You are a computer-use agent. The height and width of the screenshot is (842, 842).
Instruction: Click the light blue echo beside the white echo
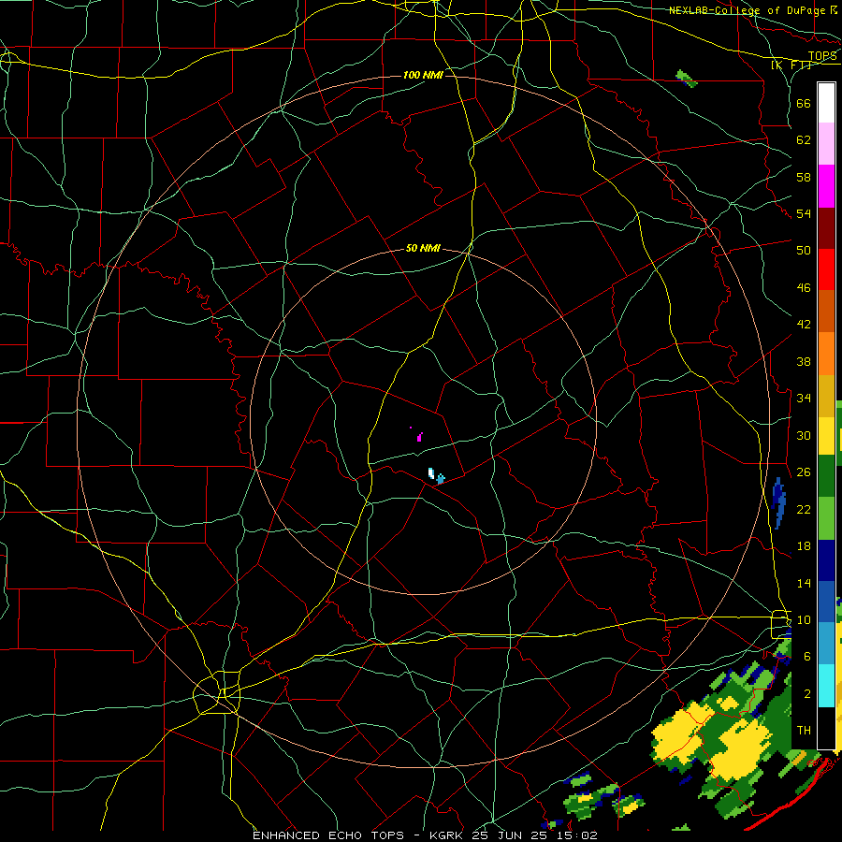point(441,478)
